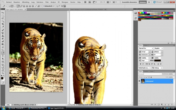Open the CS Live button
This screenshot has width=176, height=110.
158,2
